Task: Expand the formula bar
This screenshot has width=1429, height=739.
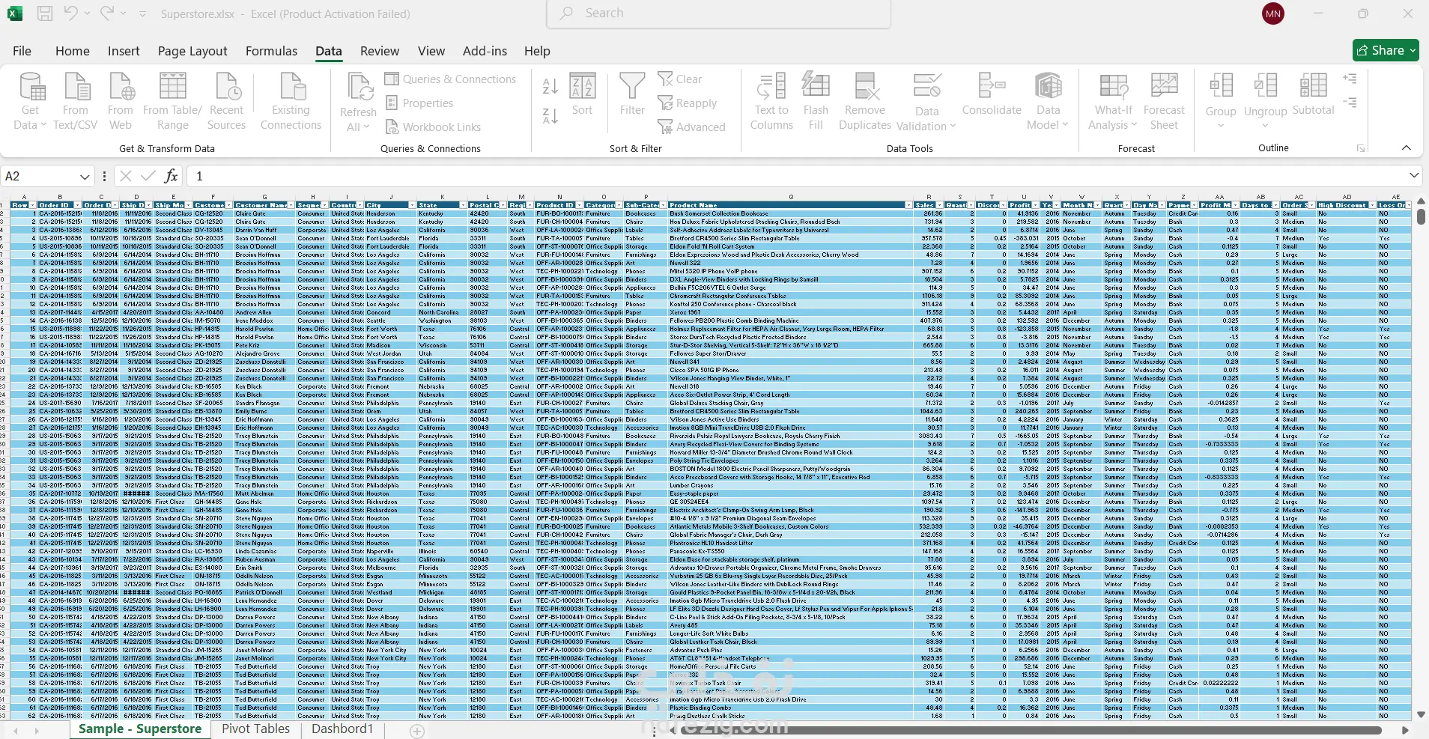Action: pos(1414,176)
